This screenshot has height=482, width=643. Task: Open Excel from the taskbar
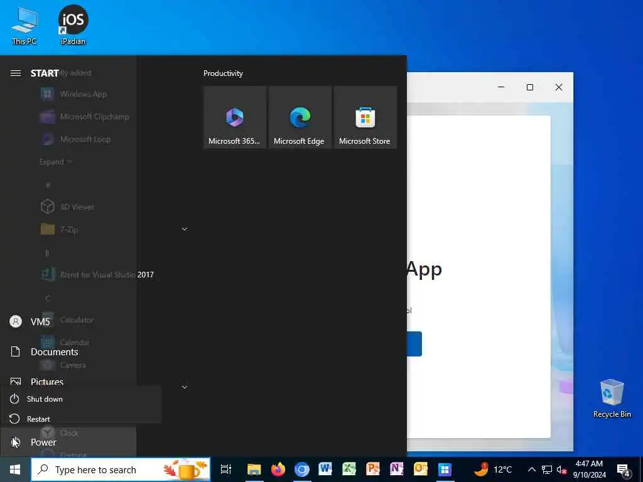click(349, 469)
